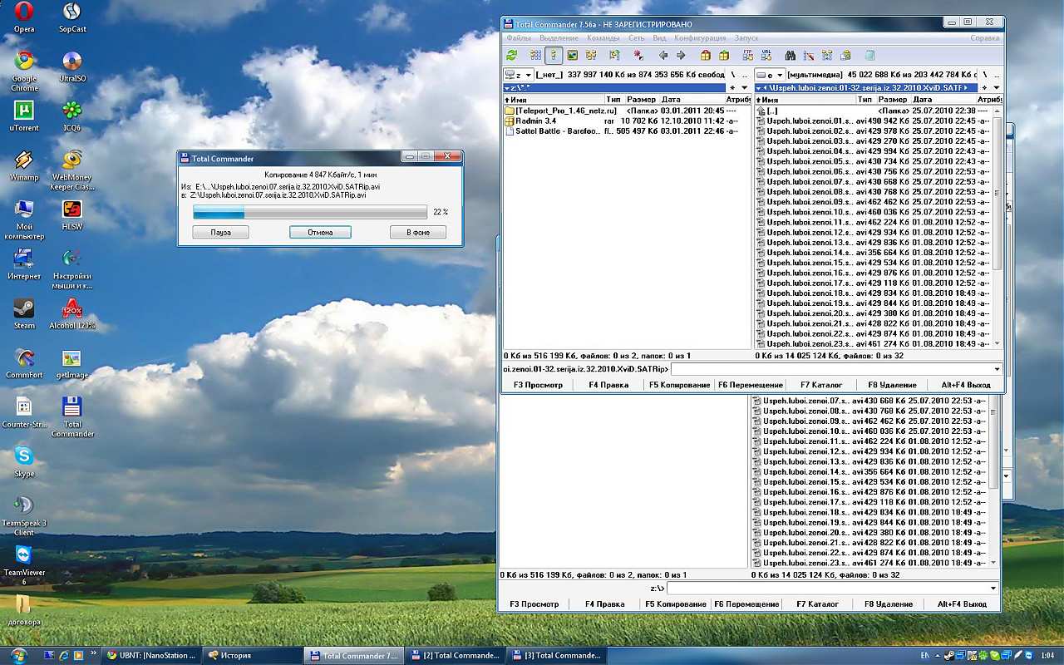The height and width of the screenshot is (665, 1064).
Task: Click Отмена to cancel copying
Action: (320, 233)
